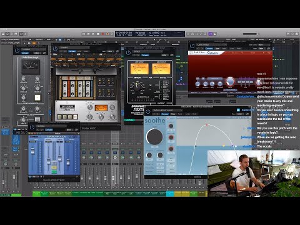Bypass the SSL compressor with its power button
This screenshot has height=225, width=300.
point(17,50)
